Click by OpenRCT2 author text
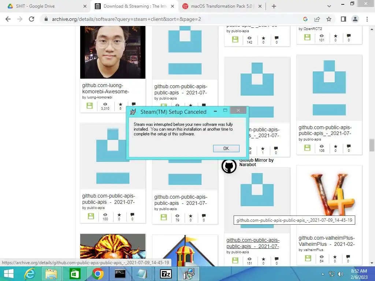Image resolution: width=375 pixels, height=281 pixels. point(310,29)
